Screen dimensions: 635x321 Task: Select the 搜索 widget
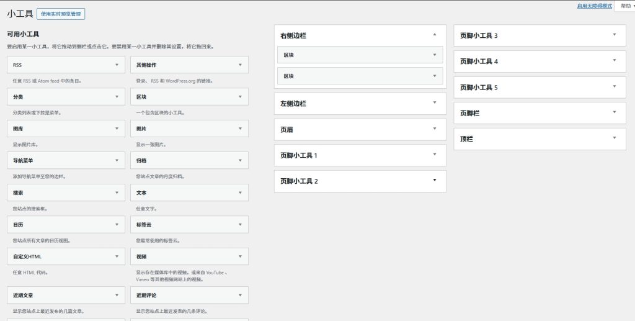(66, 192)
